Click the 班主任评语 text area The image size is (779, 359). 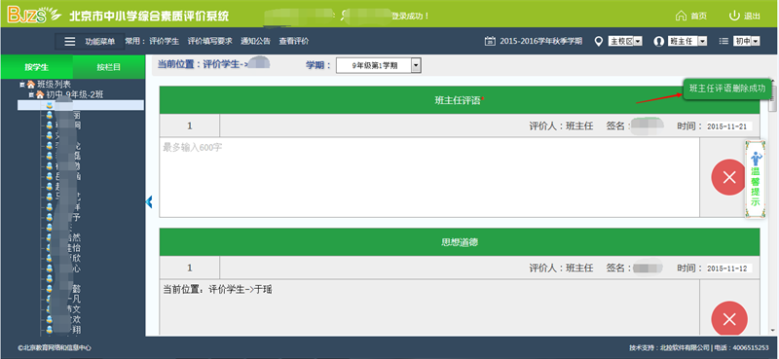coord(429,177)
